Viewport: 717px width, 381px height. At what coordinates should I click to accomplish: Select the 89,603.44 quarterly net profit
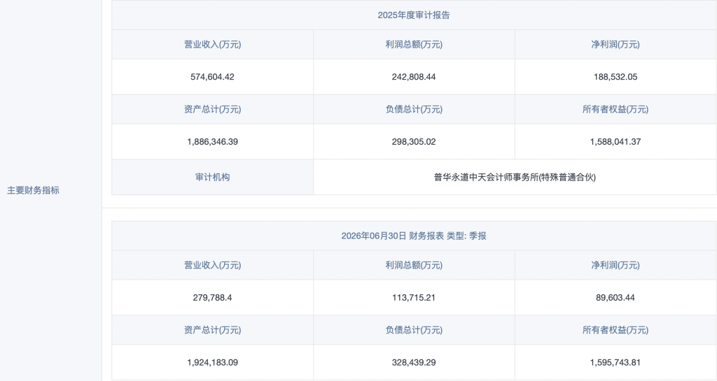(615, 298)
